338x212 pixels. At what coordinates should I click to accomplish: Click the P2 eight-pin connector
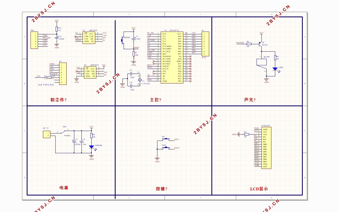[63, 74]
